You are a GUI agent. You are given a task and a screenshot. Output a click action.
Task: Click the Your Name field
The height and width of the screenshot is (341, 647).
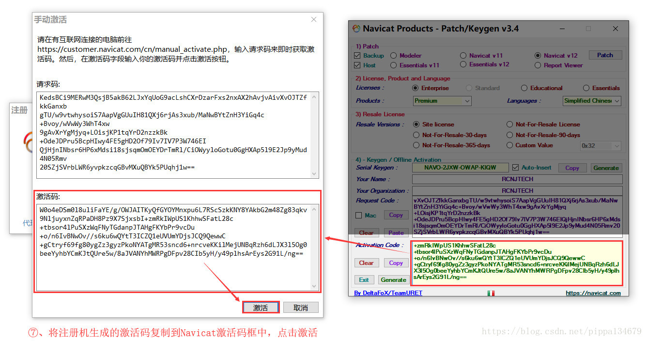click(x=517, y=179)
